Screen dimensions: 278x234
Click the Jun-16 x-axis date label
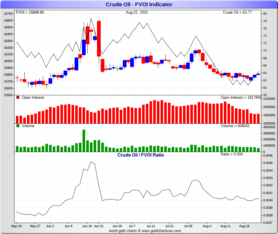pos(87,226)
